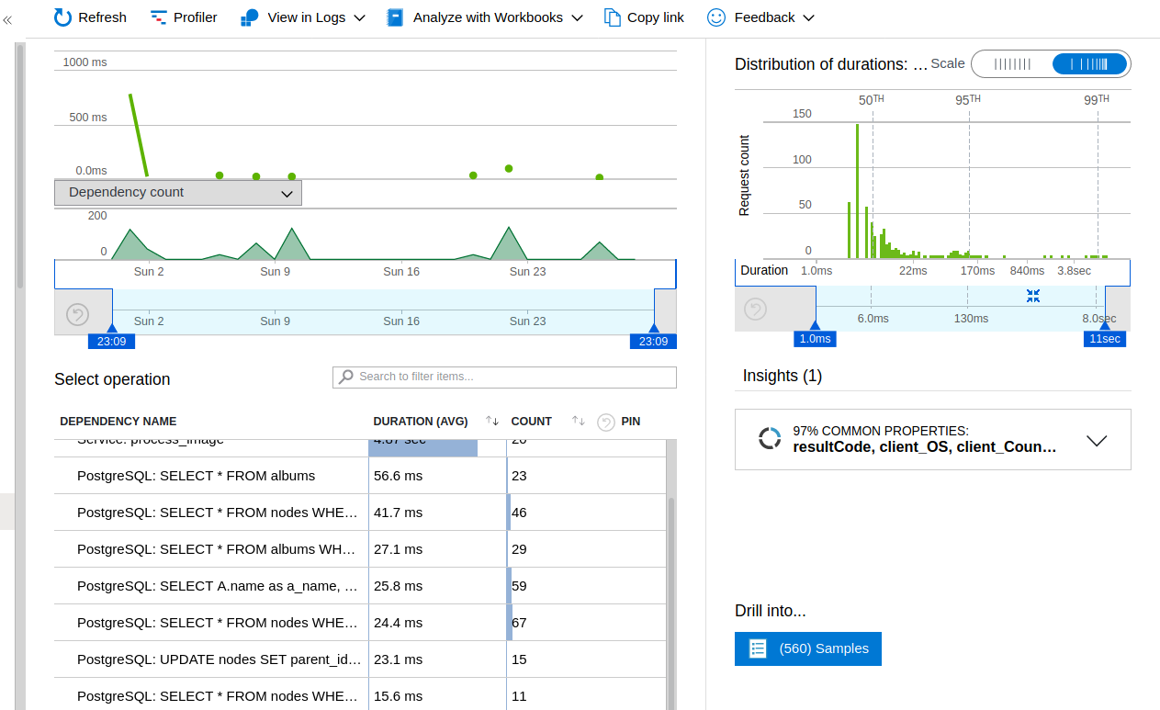Click the 11sec handle on the duration slider
1160x710 pixels.
point(1104,338)
